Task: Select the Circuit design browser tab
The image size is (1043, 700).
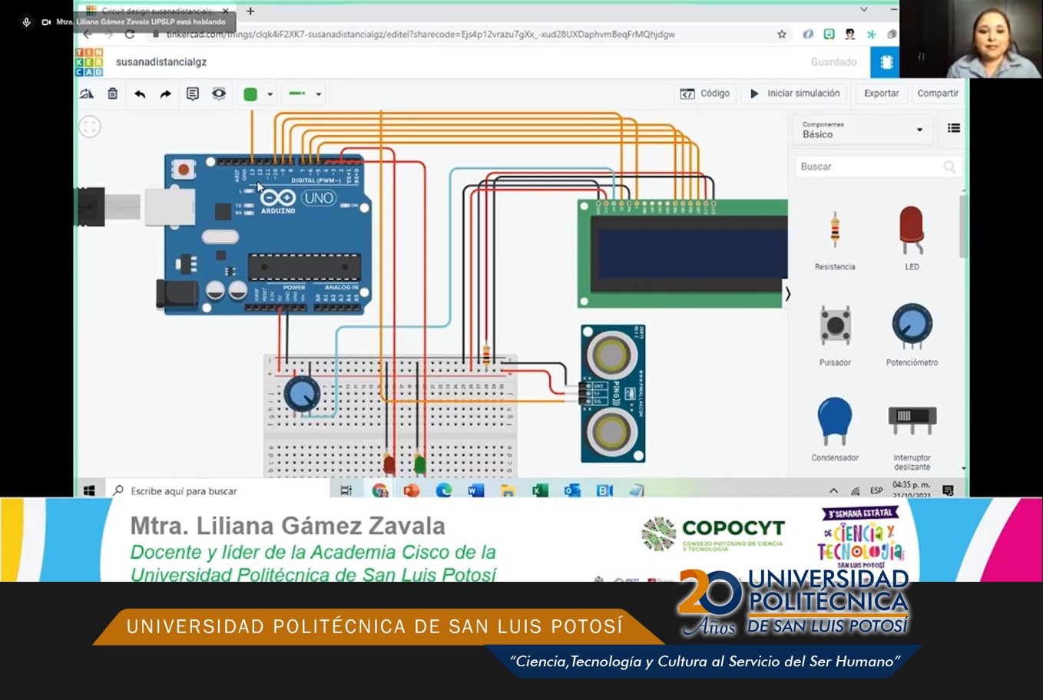Action: click(x=157, y=12)
